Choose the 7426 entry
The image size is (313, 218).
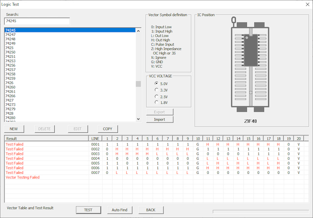9,83
